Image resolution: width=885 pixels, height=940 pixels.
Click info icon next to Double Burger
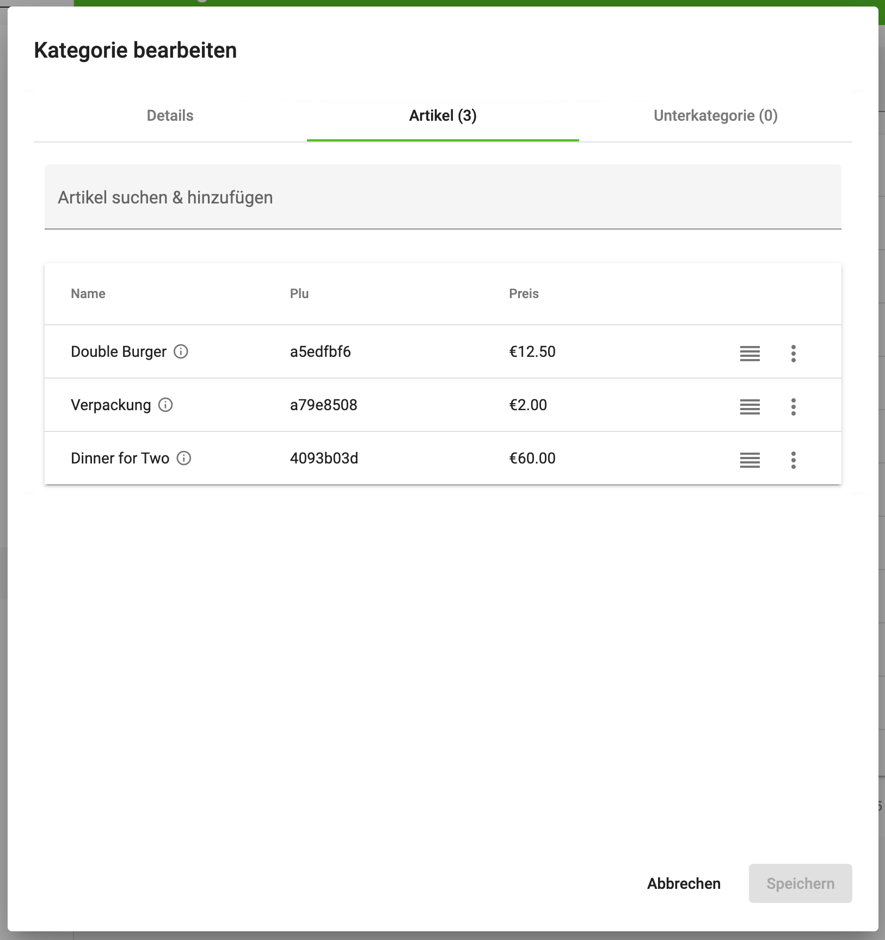pyautogui.click(x=181, y=352)
